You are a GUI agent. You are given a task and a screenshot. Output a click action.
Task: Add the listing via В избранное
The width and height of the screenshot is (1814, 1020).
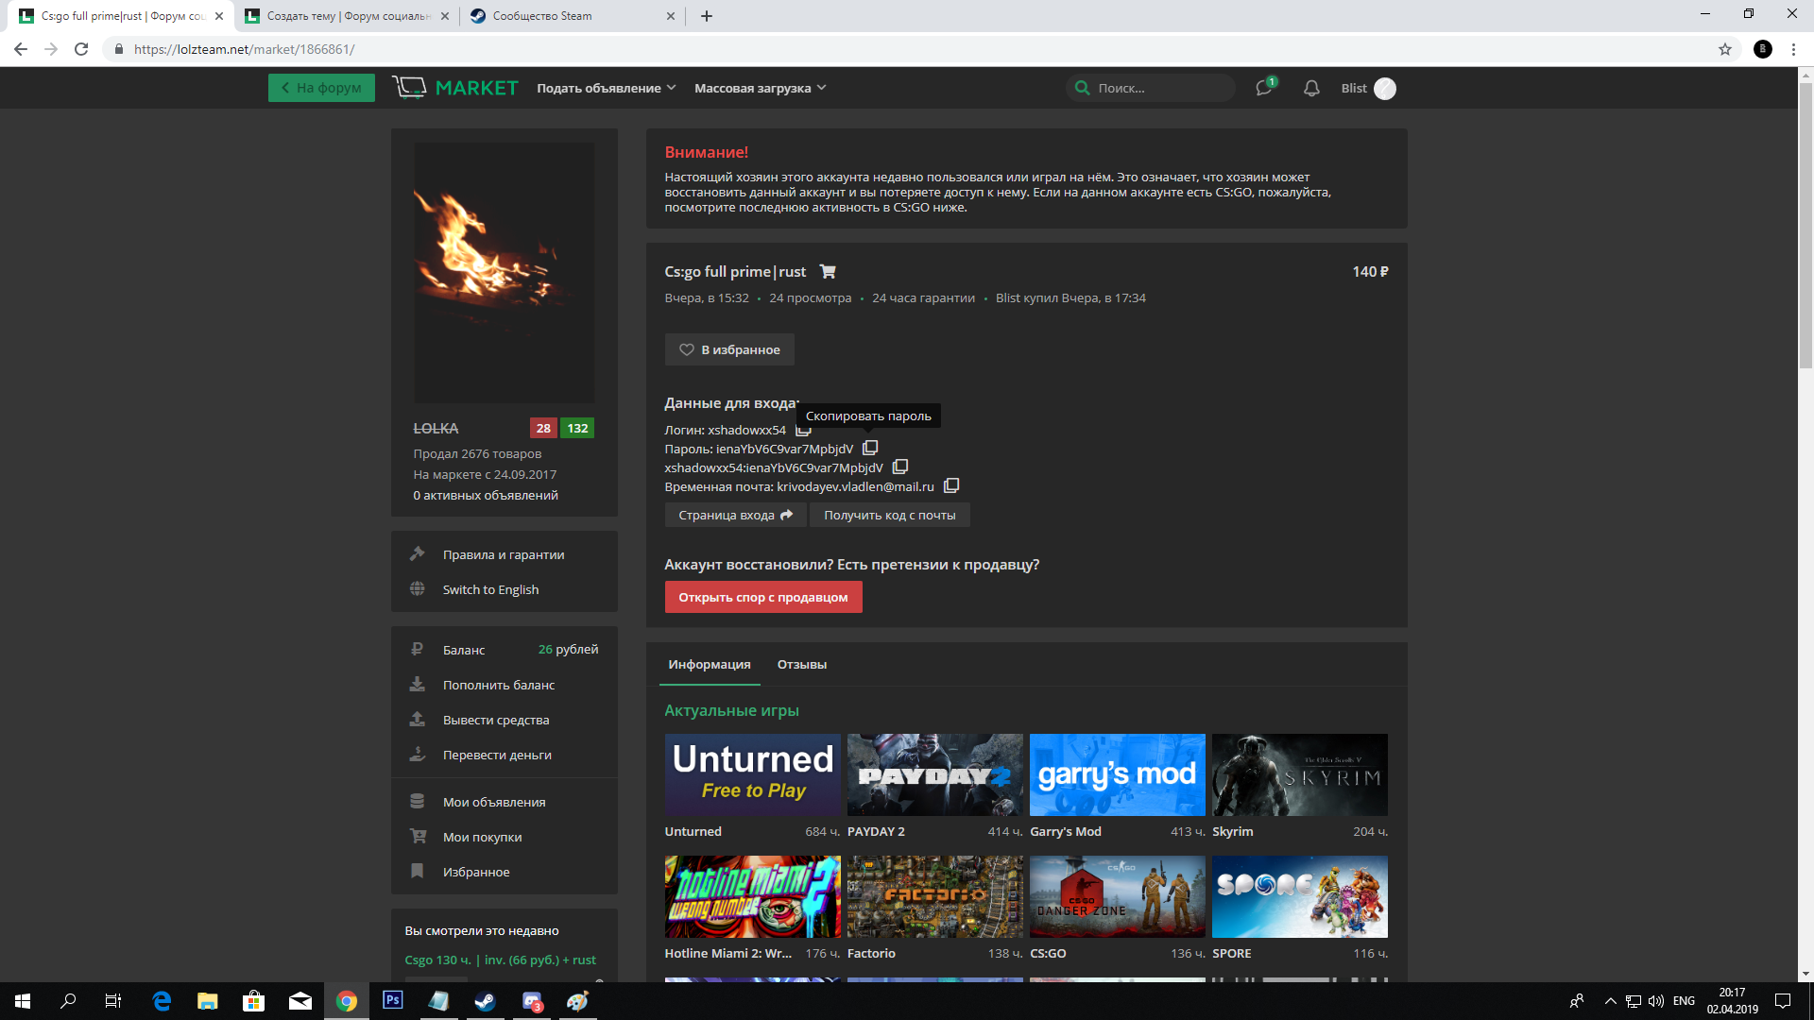pyautogui.click(x=729, y=349)
